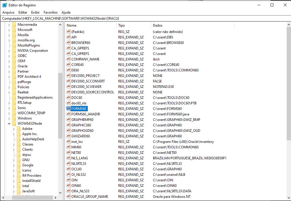291x201 pixels.
Task: Collapse the WOW6432Node tree node
Action: coord(9,123)
